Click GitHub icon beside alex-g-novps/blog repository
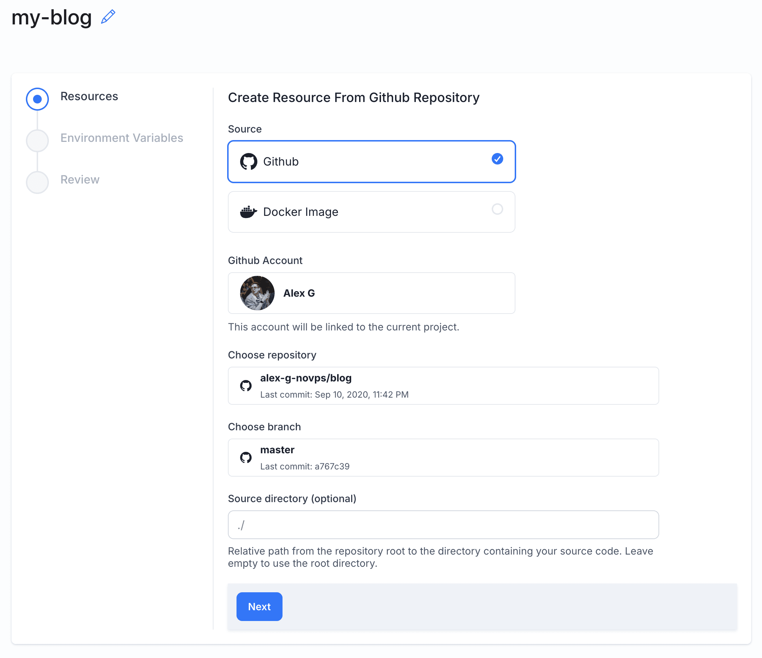Screen dimensions: 762x658 coord(245,385)
